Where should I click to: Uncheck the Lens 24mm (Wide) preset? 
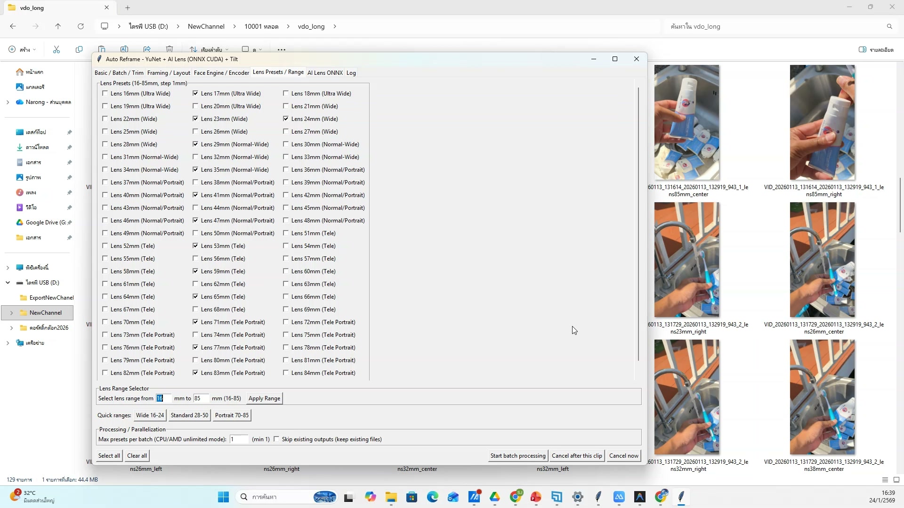pyautogui.click(x=286, y=119)
